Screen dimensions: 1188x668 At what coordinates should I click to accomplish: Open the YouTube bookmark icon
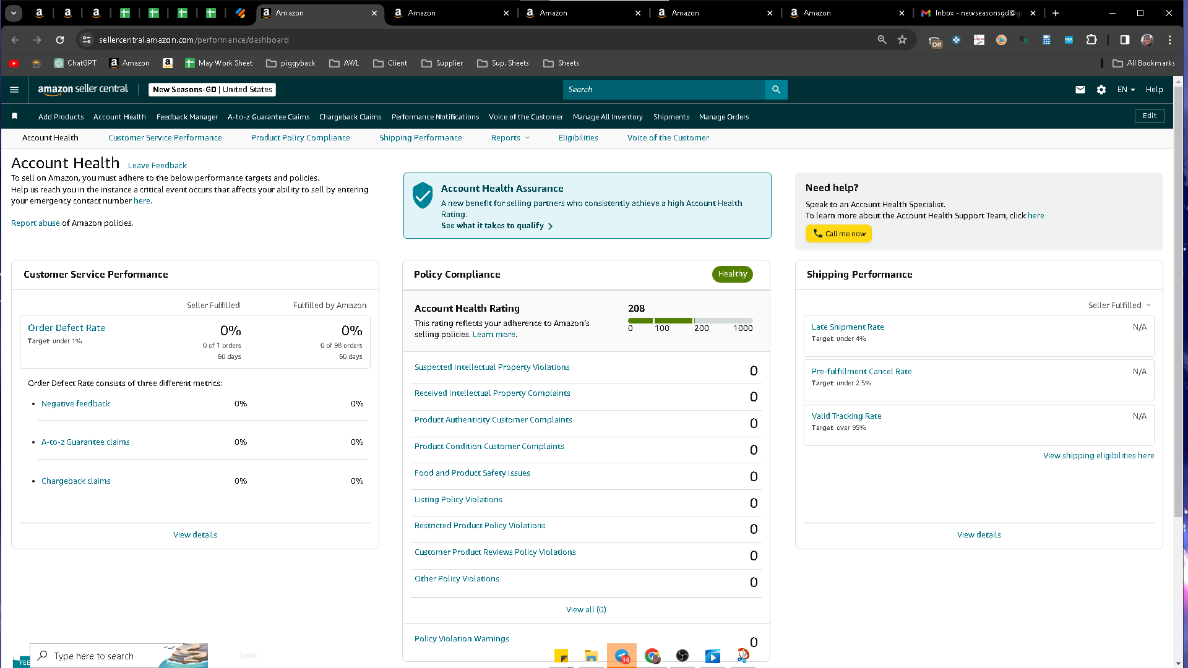pos(14,63)
